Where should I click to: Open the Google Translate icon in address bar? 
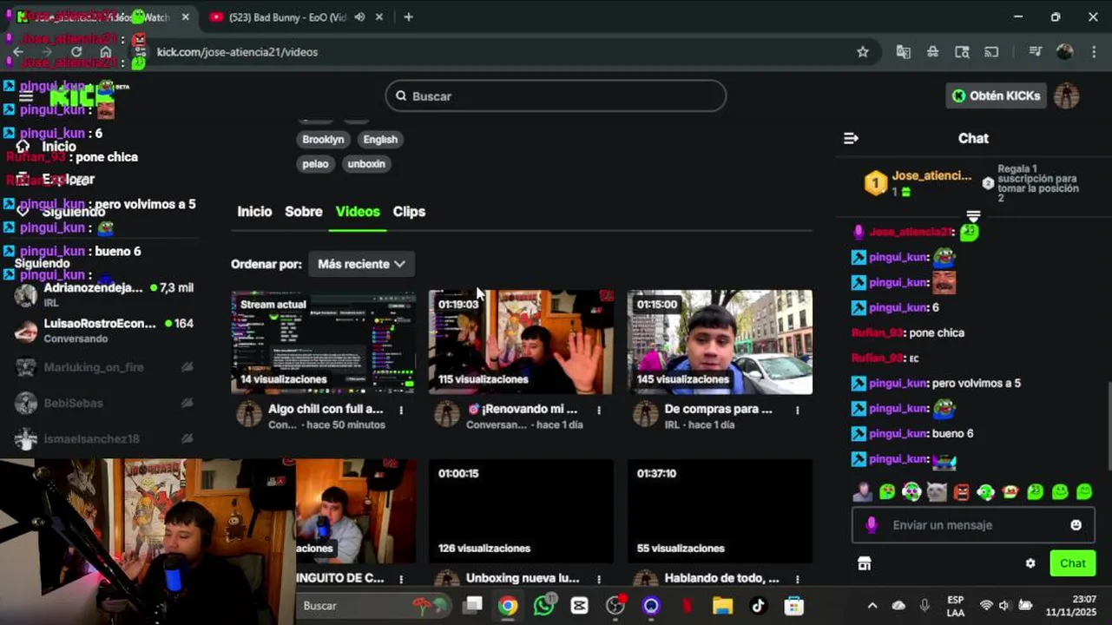[904, 52]
